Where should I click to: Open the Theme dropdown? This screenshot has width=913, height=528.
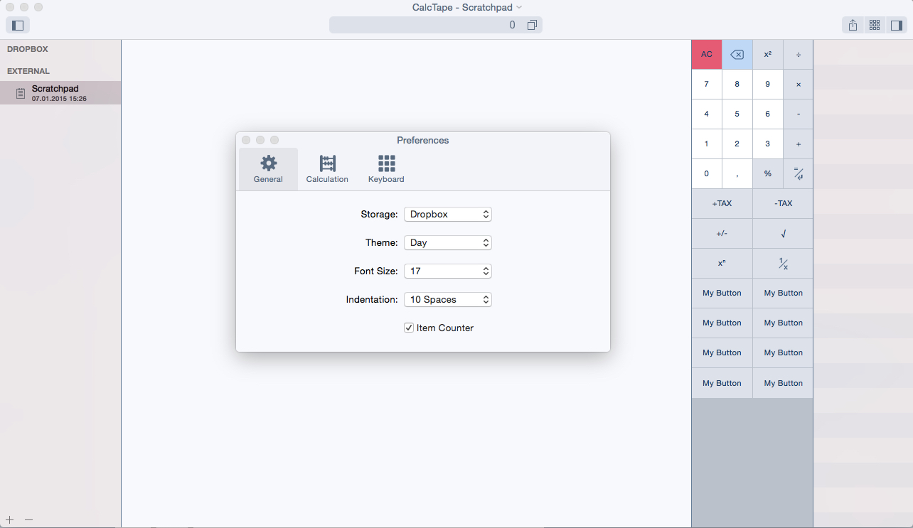pyautogui.click(x=447, y=242)
